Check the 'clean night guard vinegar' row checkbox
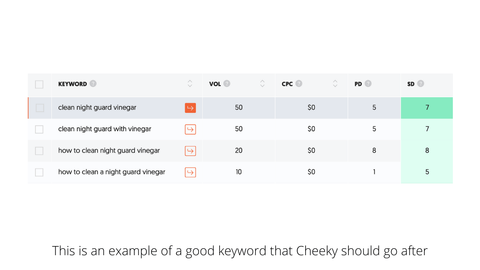Image resolution: width=480 pixels, height=270 pixels. coord(40,108)
